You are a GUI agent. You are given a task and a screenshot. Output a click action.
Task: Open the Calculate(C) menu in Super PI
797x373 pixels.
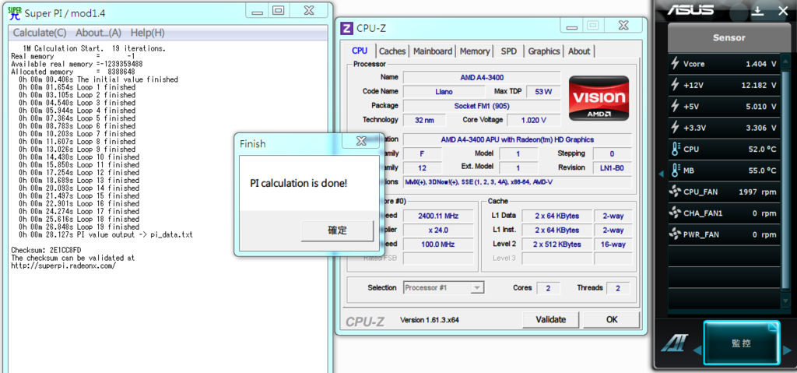point(40,33)
